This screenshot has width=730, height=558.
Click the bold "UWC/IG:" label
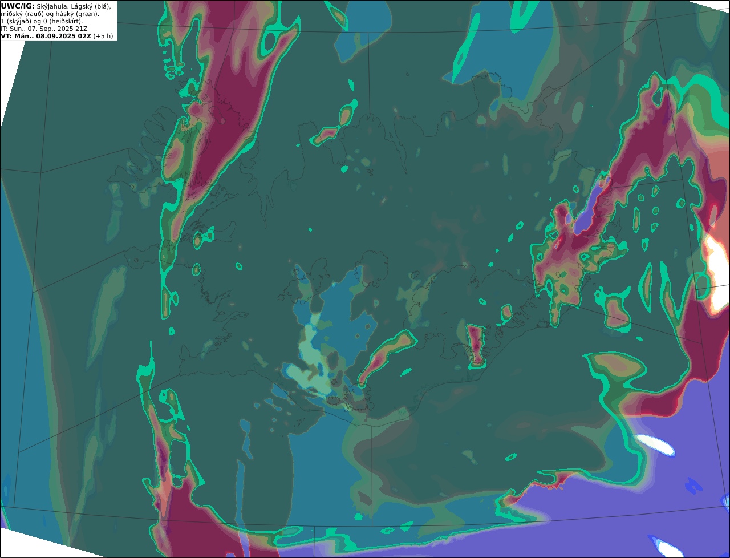coord(18,6)
